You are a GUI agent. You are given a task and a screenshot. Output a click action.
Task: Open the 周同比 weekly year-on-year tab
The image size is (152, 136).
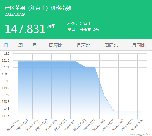click(111, 45)
